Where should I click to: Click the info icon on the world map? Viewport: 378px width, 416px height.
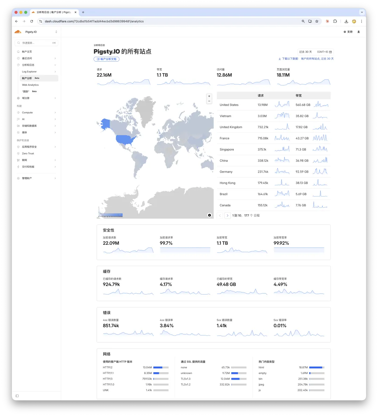click(x=209, y=215)
